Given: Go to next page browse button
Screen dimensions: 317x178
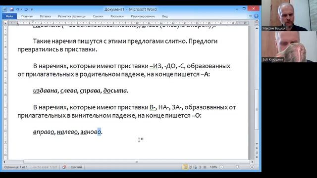Looking at the screenshot, I should click(x=257, y=157).
